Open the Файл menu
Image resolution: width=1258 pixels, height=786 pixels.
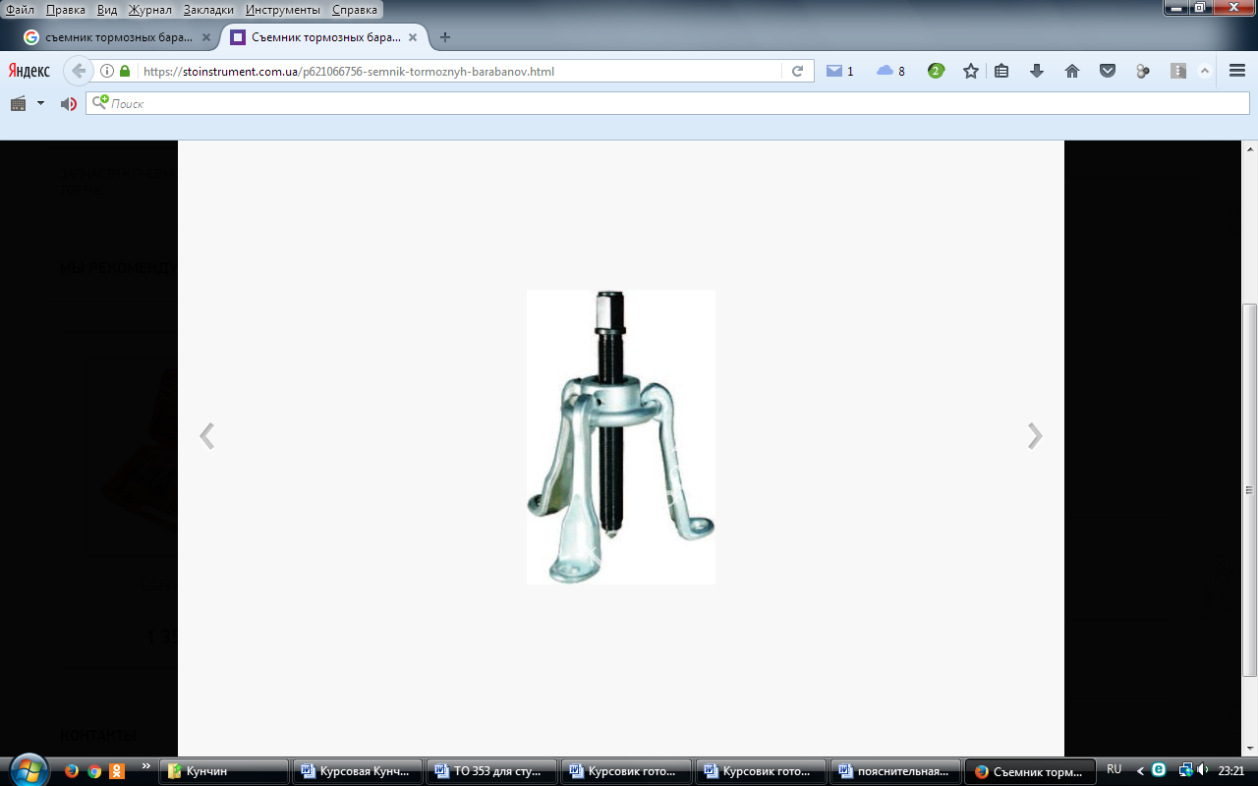20,10
